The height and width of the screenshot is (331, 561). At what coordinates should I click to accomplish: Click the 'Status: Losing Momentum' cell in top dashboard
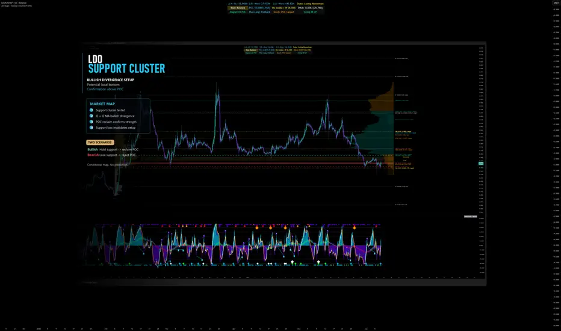[310, 4]
